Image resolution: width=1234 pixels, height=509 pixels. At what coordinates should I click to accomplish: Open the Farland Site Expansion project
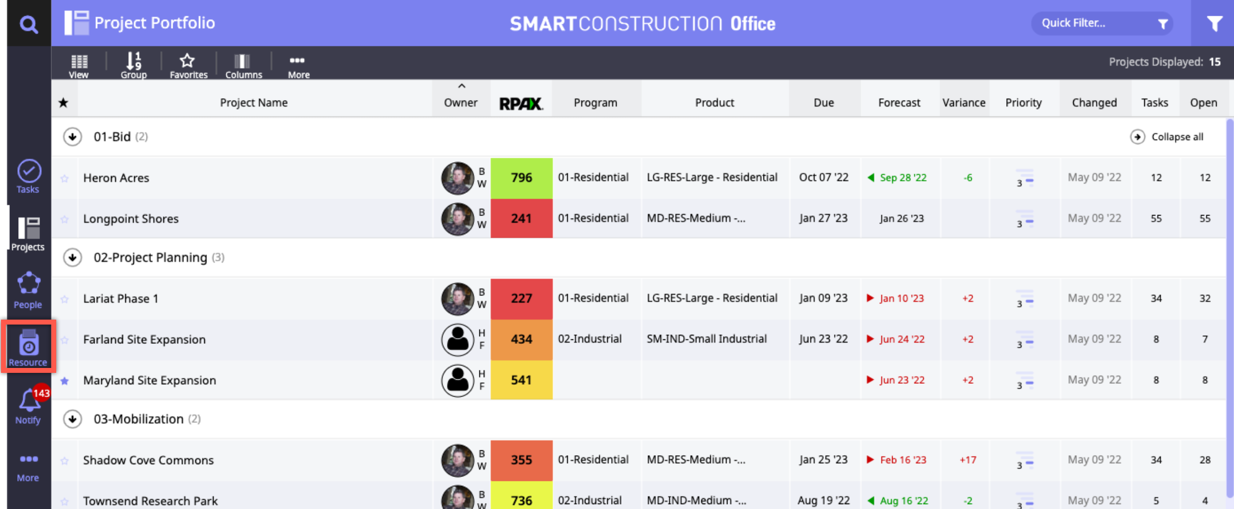[144, 340]
